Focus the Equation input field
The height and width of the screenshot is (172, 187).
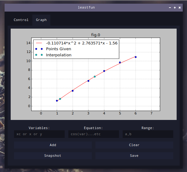(x=93, y=134)
